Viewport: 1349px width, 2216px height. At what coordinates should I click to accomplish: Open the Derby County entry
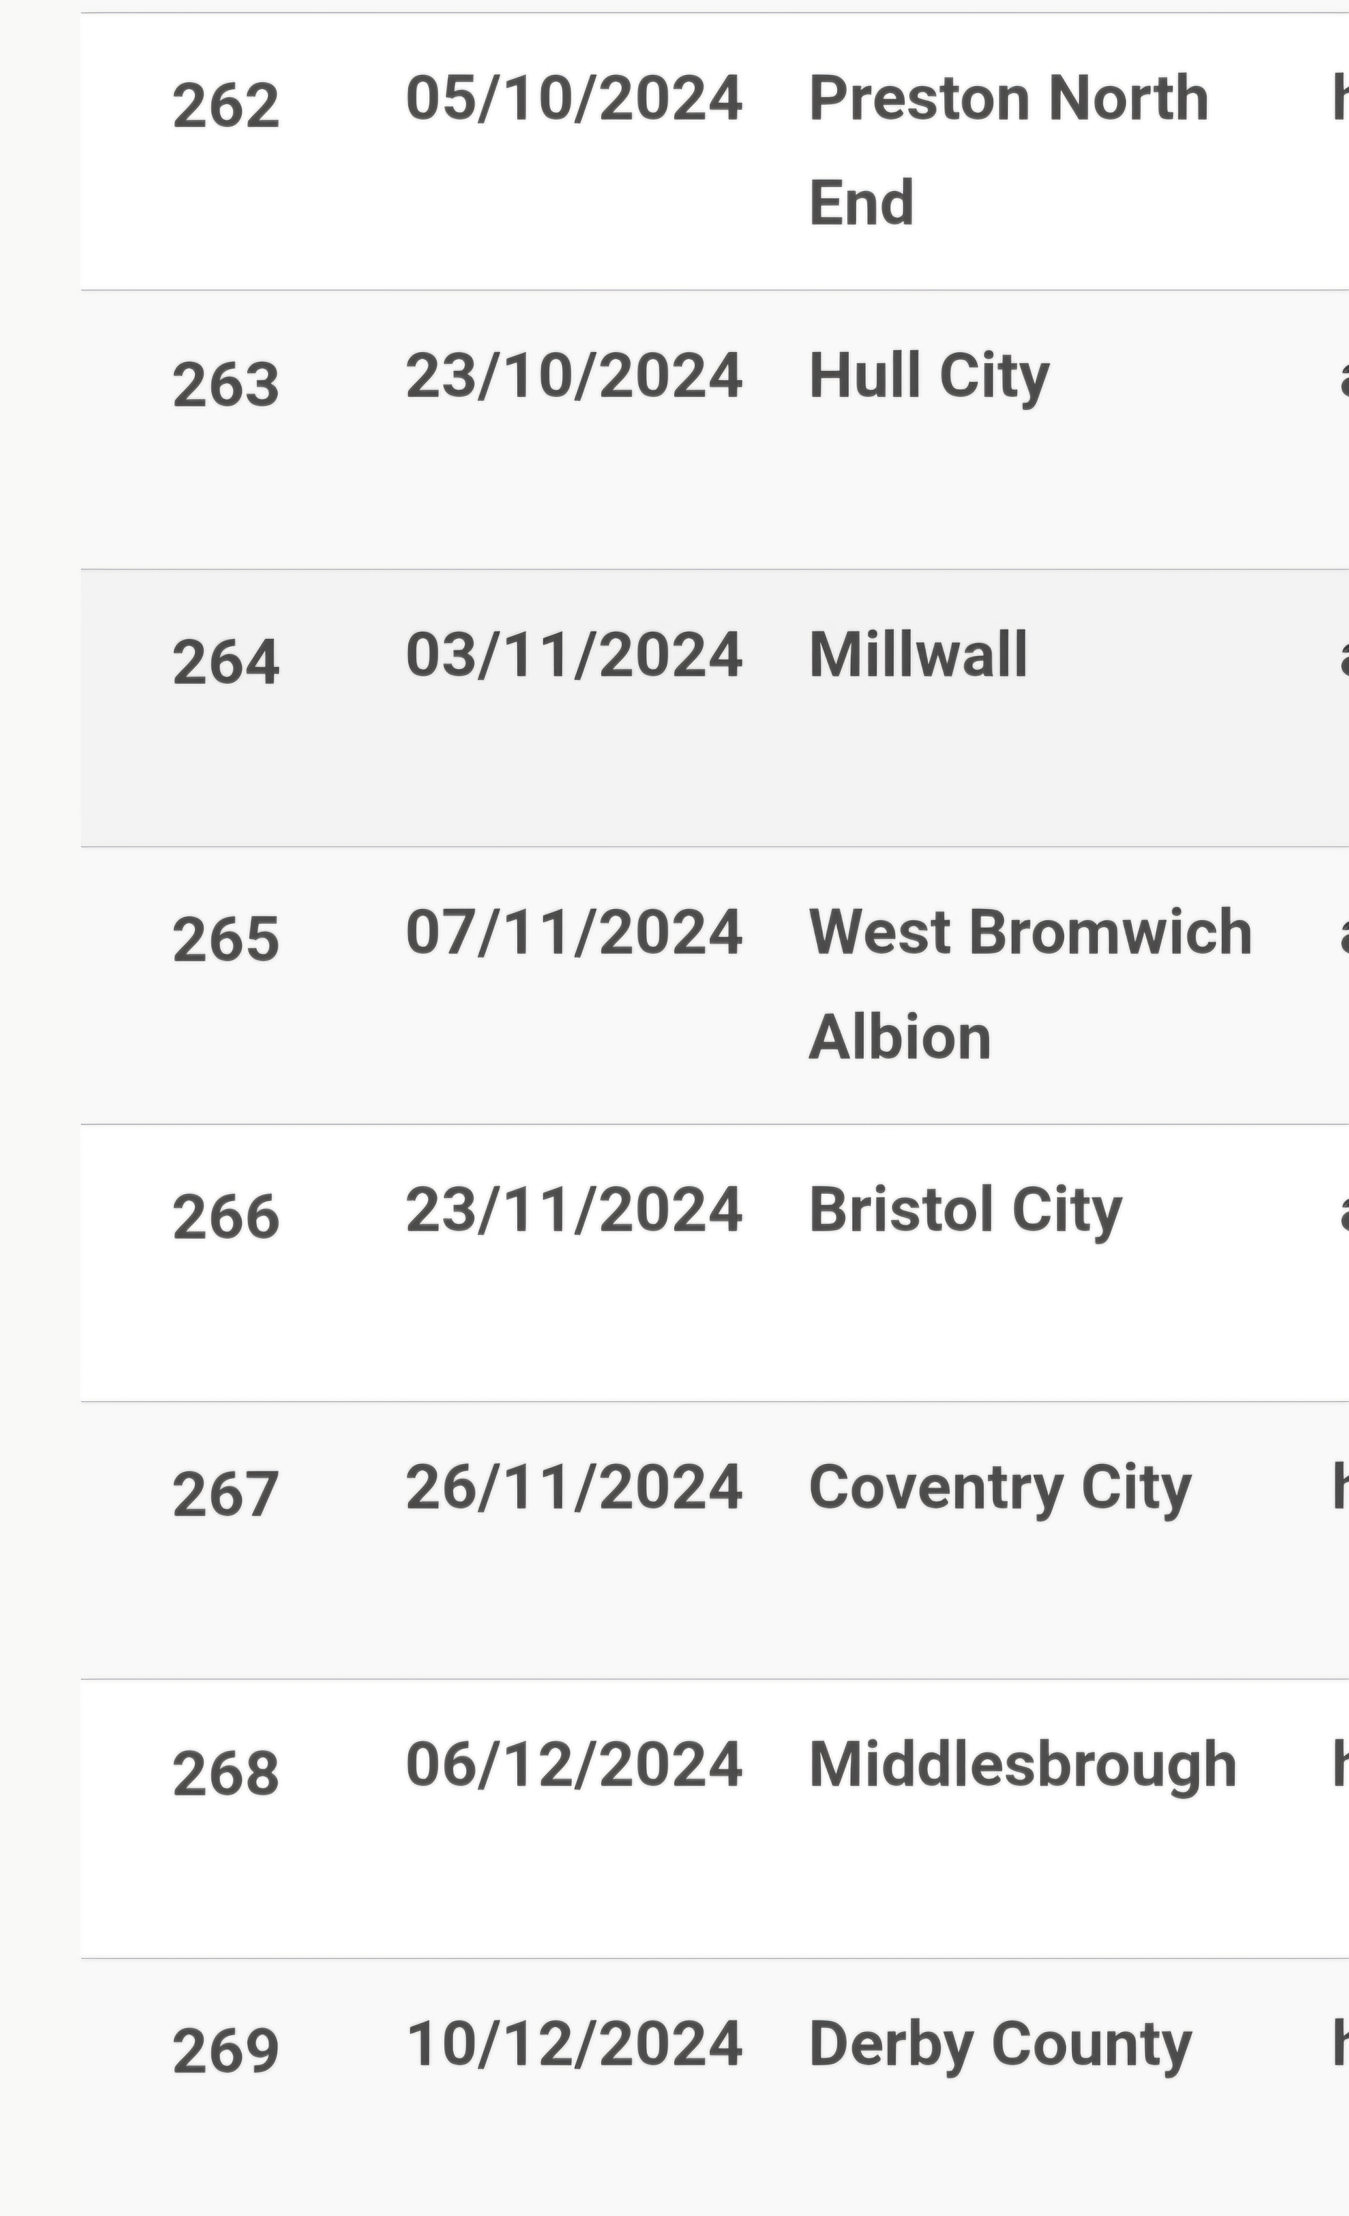click(1000, 2044)
